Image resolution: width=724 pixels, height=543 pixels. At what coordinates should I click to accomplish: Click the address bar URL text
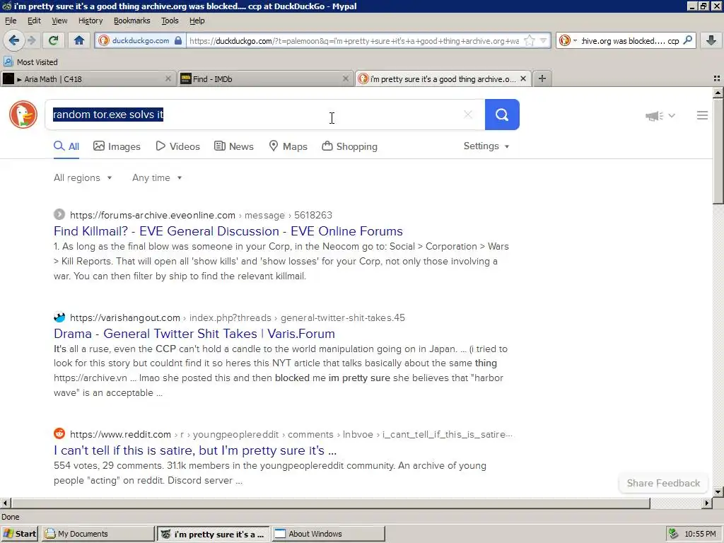(x=354, y=40)
